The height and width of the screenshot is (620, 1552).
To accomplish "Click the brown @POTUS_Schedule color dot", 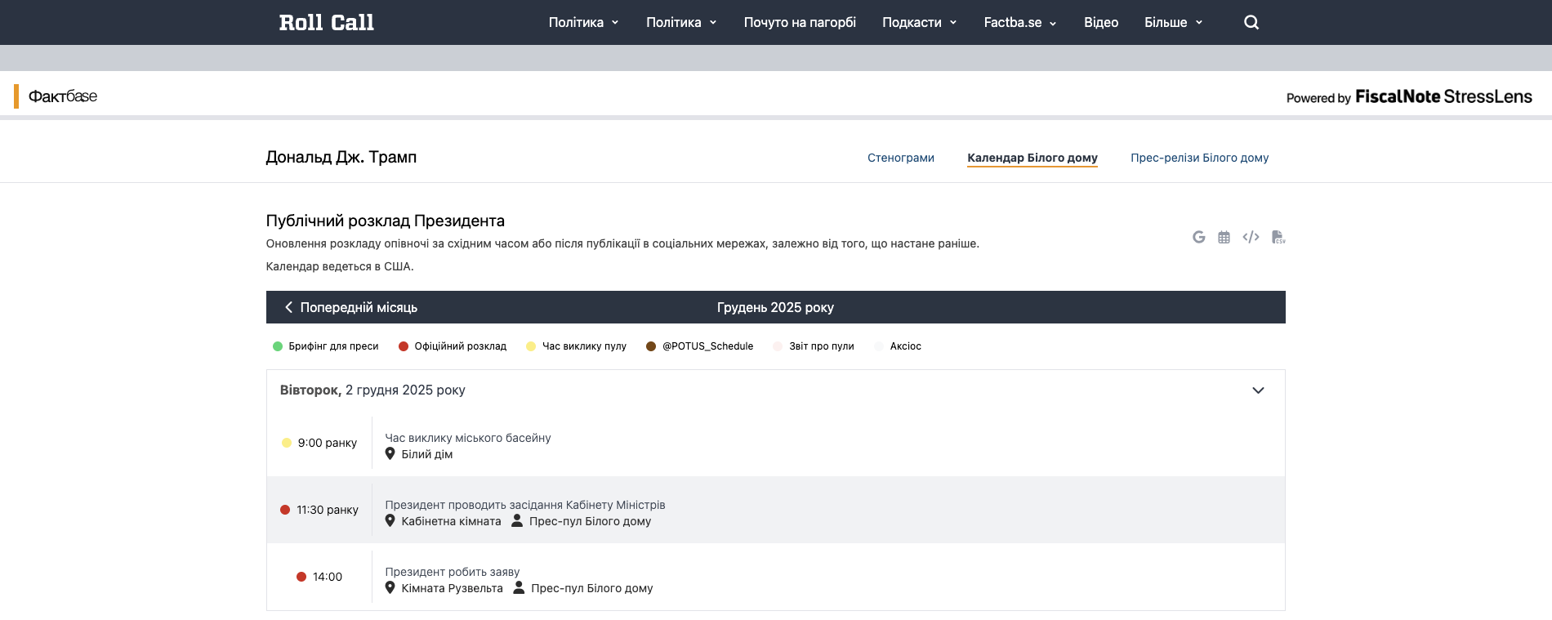I will click(651, 346).
